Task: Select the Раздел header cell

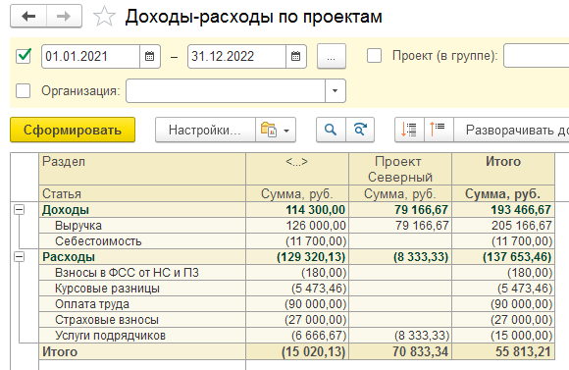Action: pyautogui.click(x=142, y=169)
